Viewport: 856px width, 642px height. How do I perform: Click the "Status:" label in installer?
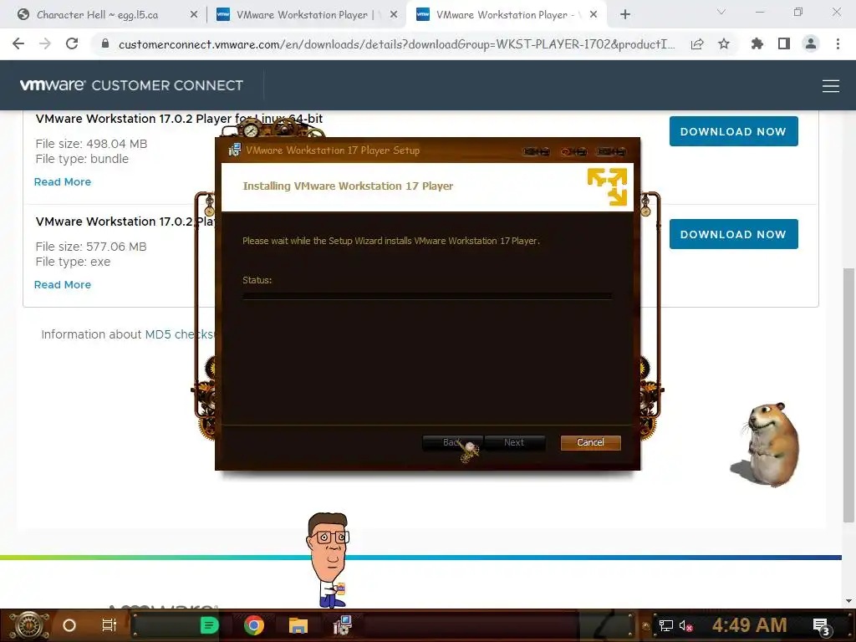click(257, 280)
